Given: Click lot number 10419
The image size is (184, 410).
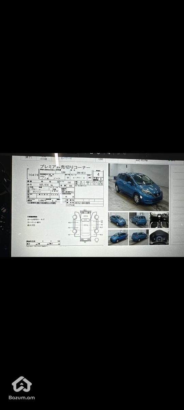Looking at the screenshot, I should point(33,174).
